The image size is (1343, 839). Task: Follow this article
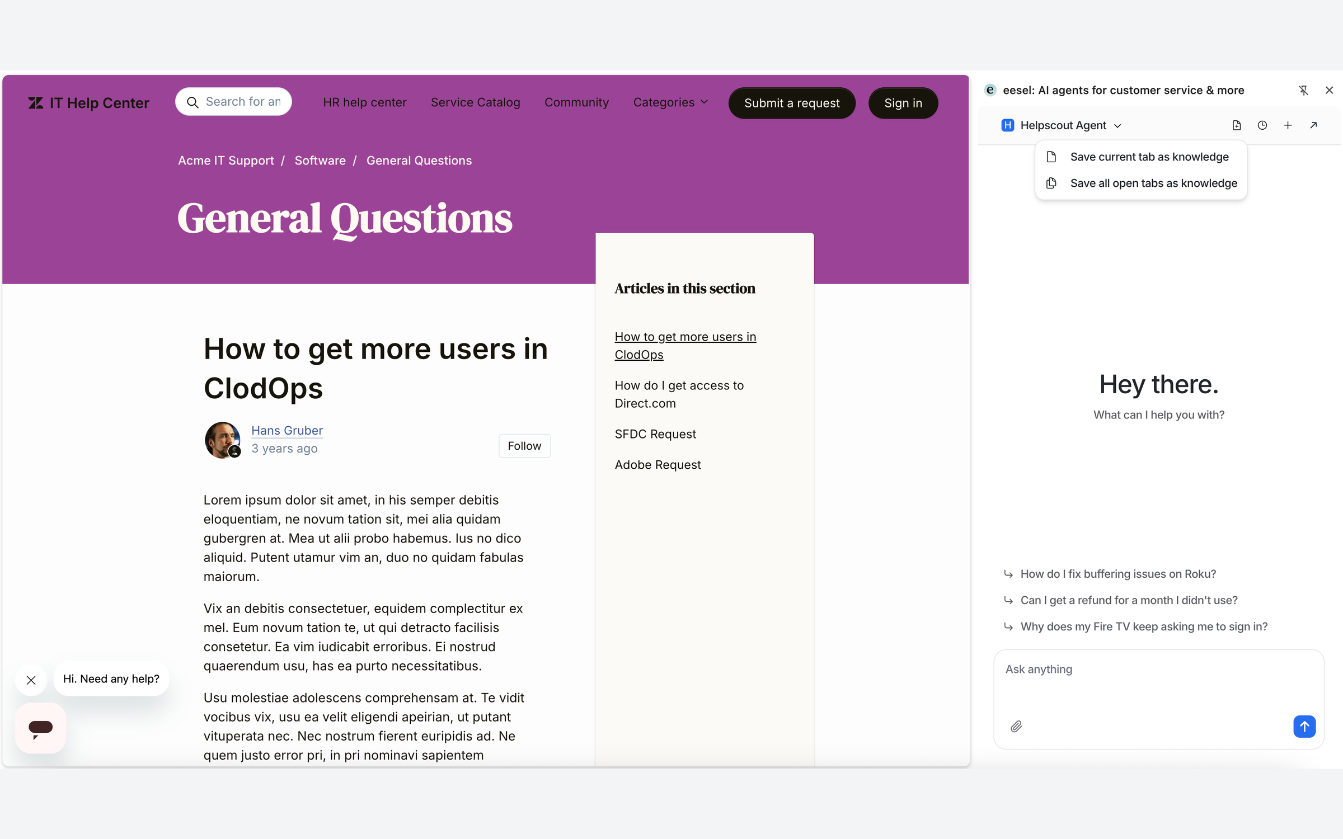[x=524, y=446]
